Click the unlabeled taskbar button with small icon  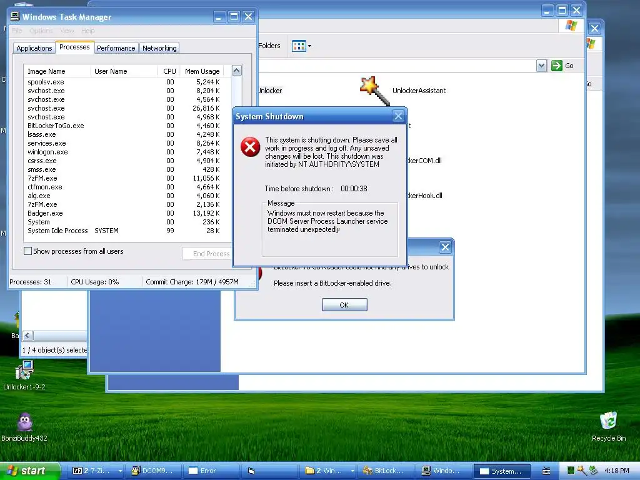(269, 471)
